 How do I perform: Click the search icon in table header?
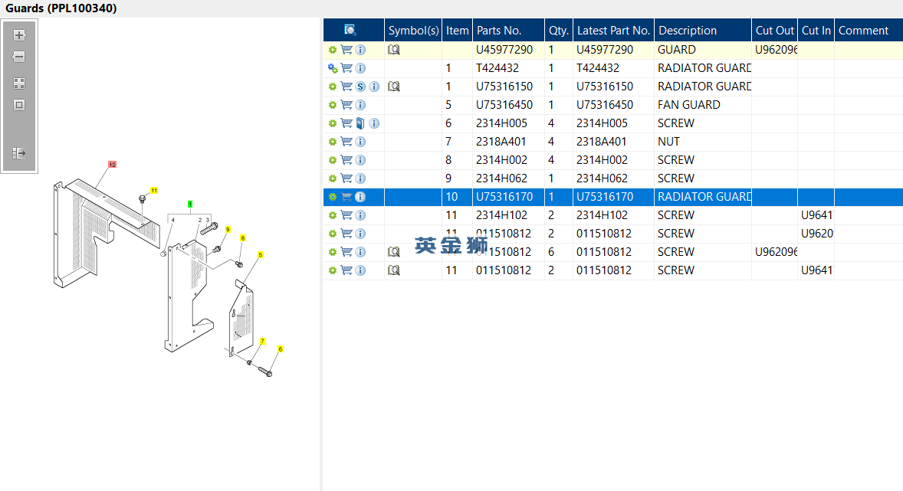pos(350,30)
